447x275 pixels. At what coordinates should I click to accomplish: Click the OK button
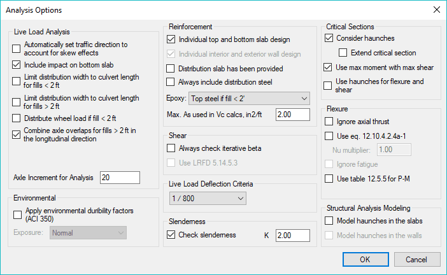point(365,259)
